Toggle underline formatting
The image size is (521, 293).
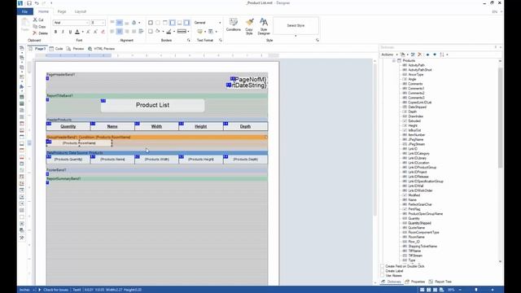[x=70, y=32]
